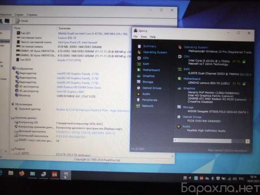Click Operating System icon in summary pane
260x195 pixels.
180,47
